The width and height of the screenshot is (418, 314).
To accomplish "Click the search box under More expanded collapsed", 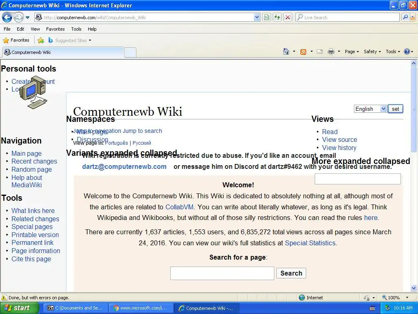I will pyautogui.click(x=358, y=179).
